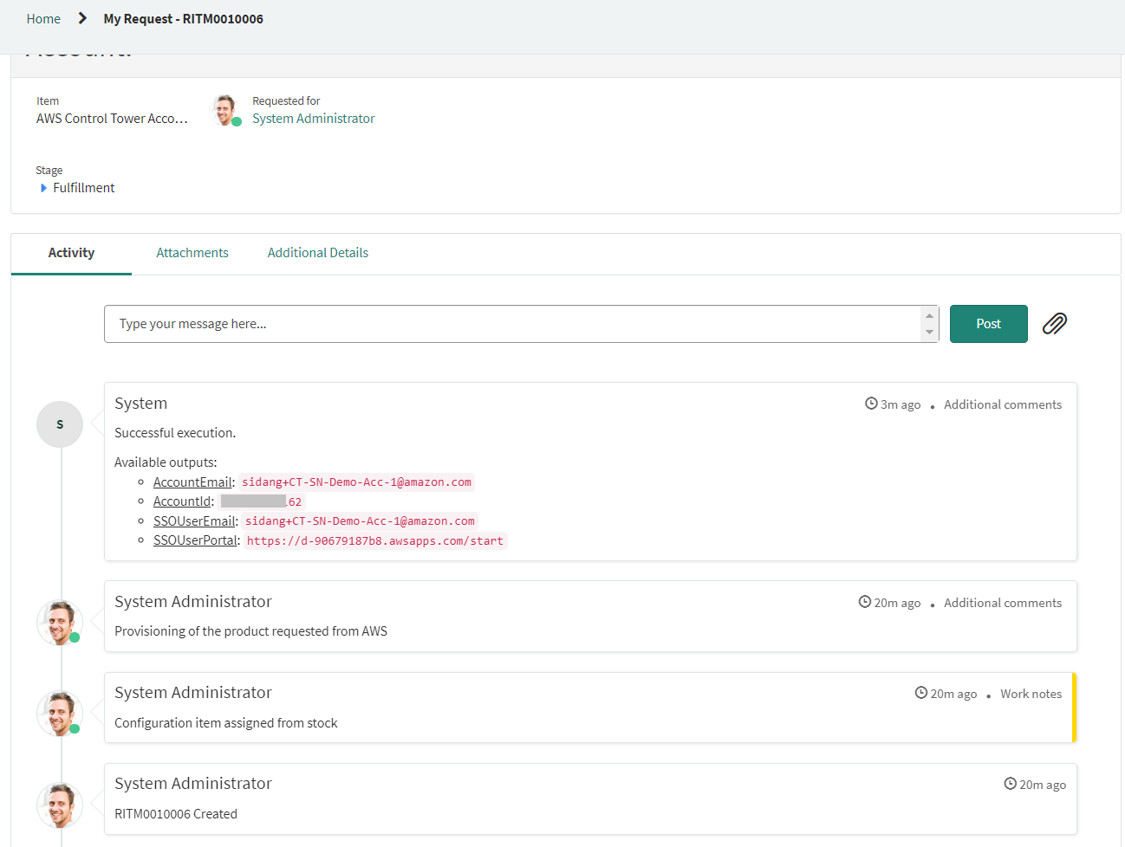Expand the Fulfillment stage
The width and height of the screenshot is (1125, 847).
44,188
